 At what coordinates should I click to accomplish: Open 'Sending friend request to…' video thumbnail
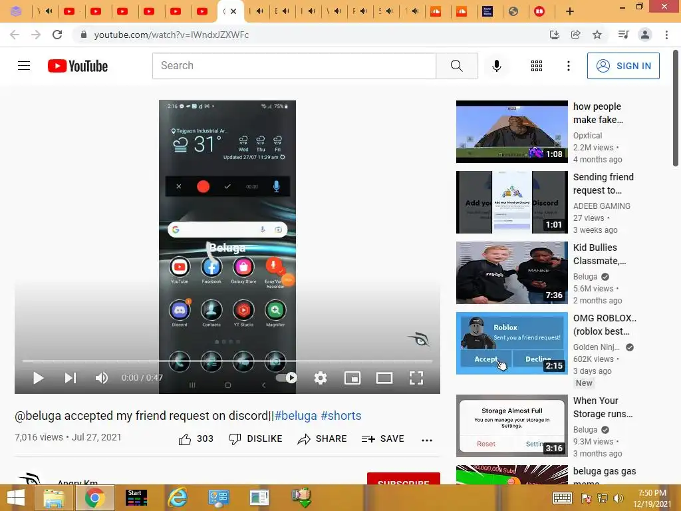[511, 202]
